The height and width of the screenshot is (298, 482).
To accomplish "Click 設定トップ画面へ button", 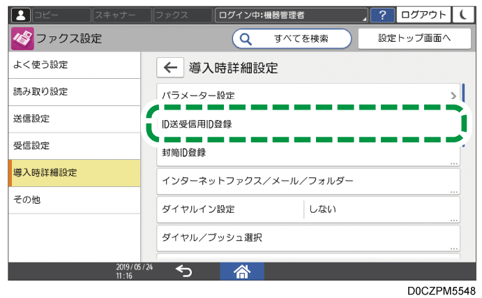I will click(x=414, y=38).
